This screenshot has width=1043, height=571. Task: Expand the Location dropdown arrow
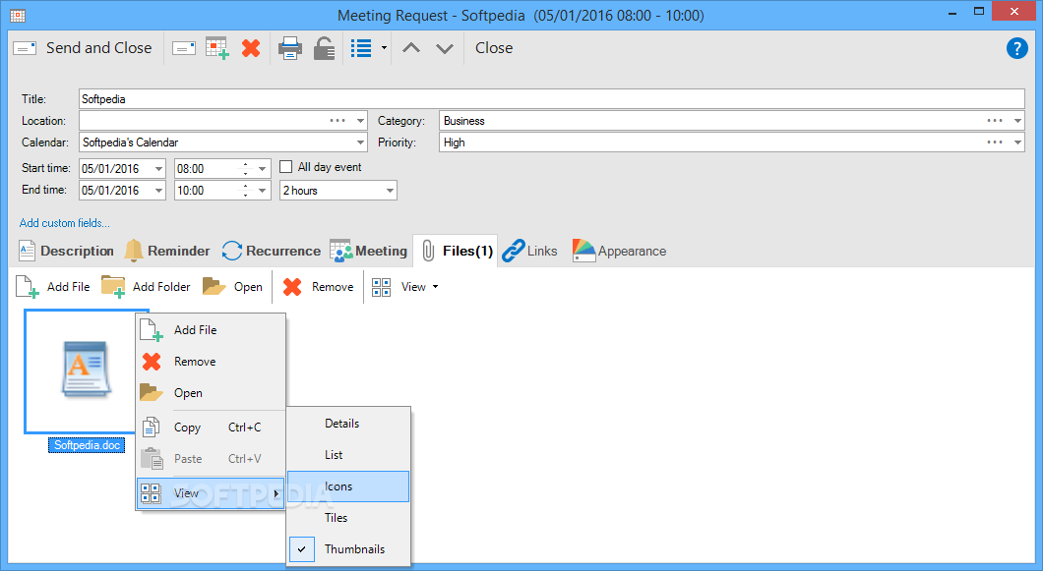(x=360, y=121)
